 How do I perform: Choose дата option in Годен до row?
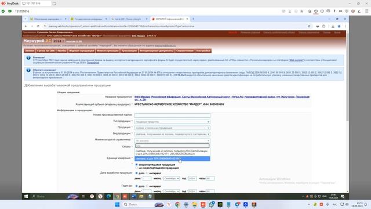(x=137, y=186)
